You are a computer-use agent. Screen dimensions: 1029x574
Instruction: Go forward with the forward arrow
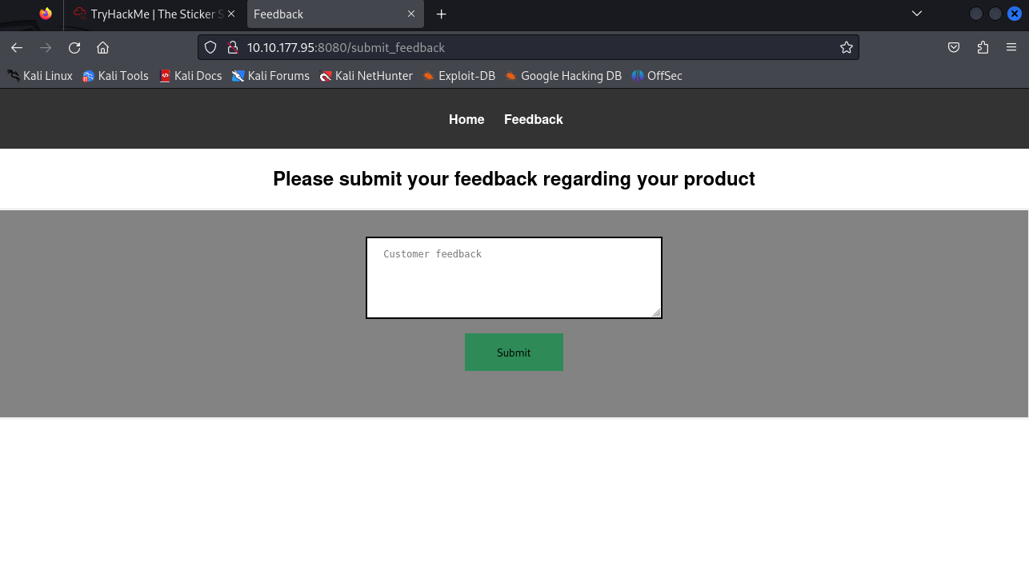(x=46, y=48)
